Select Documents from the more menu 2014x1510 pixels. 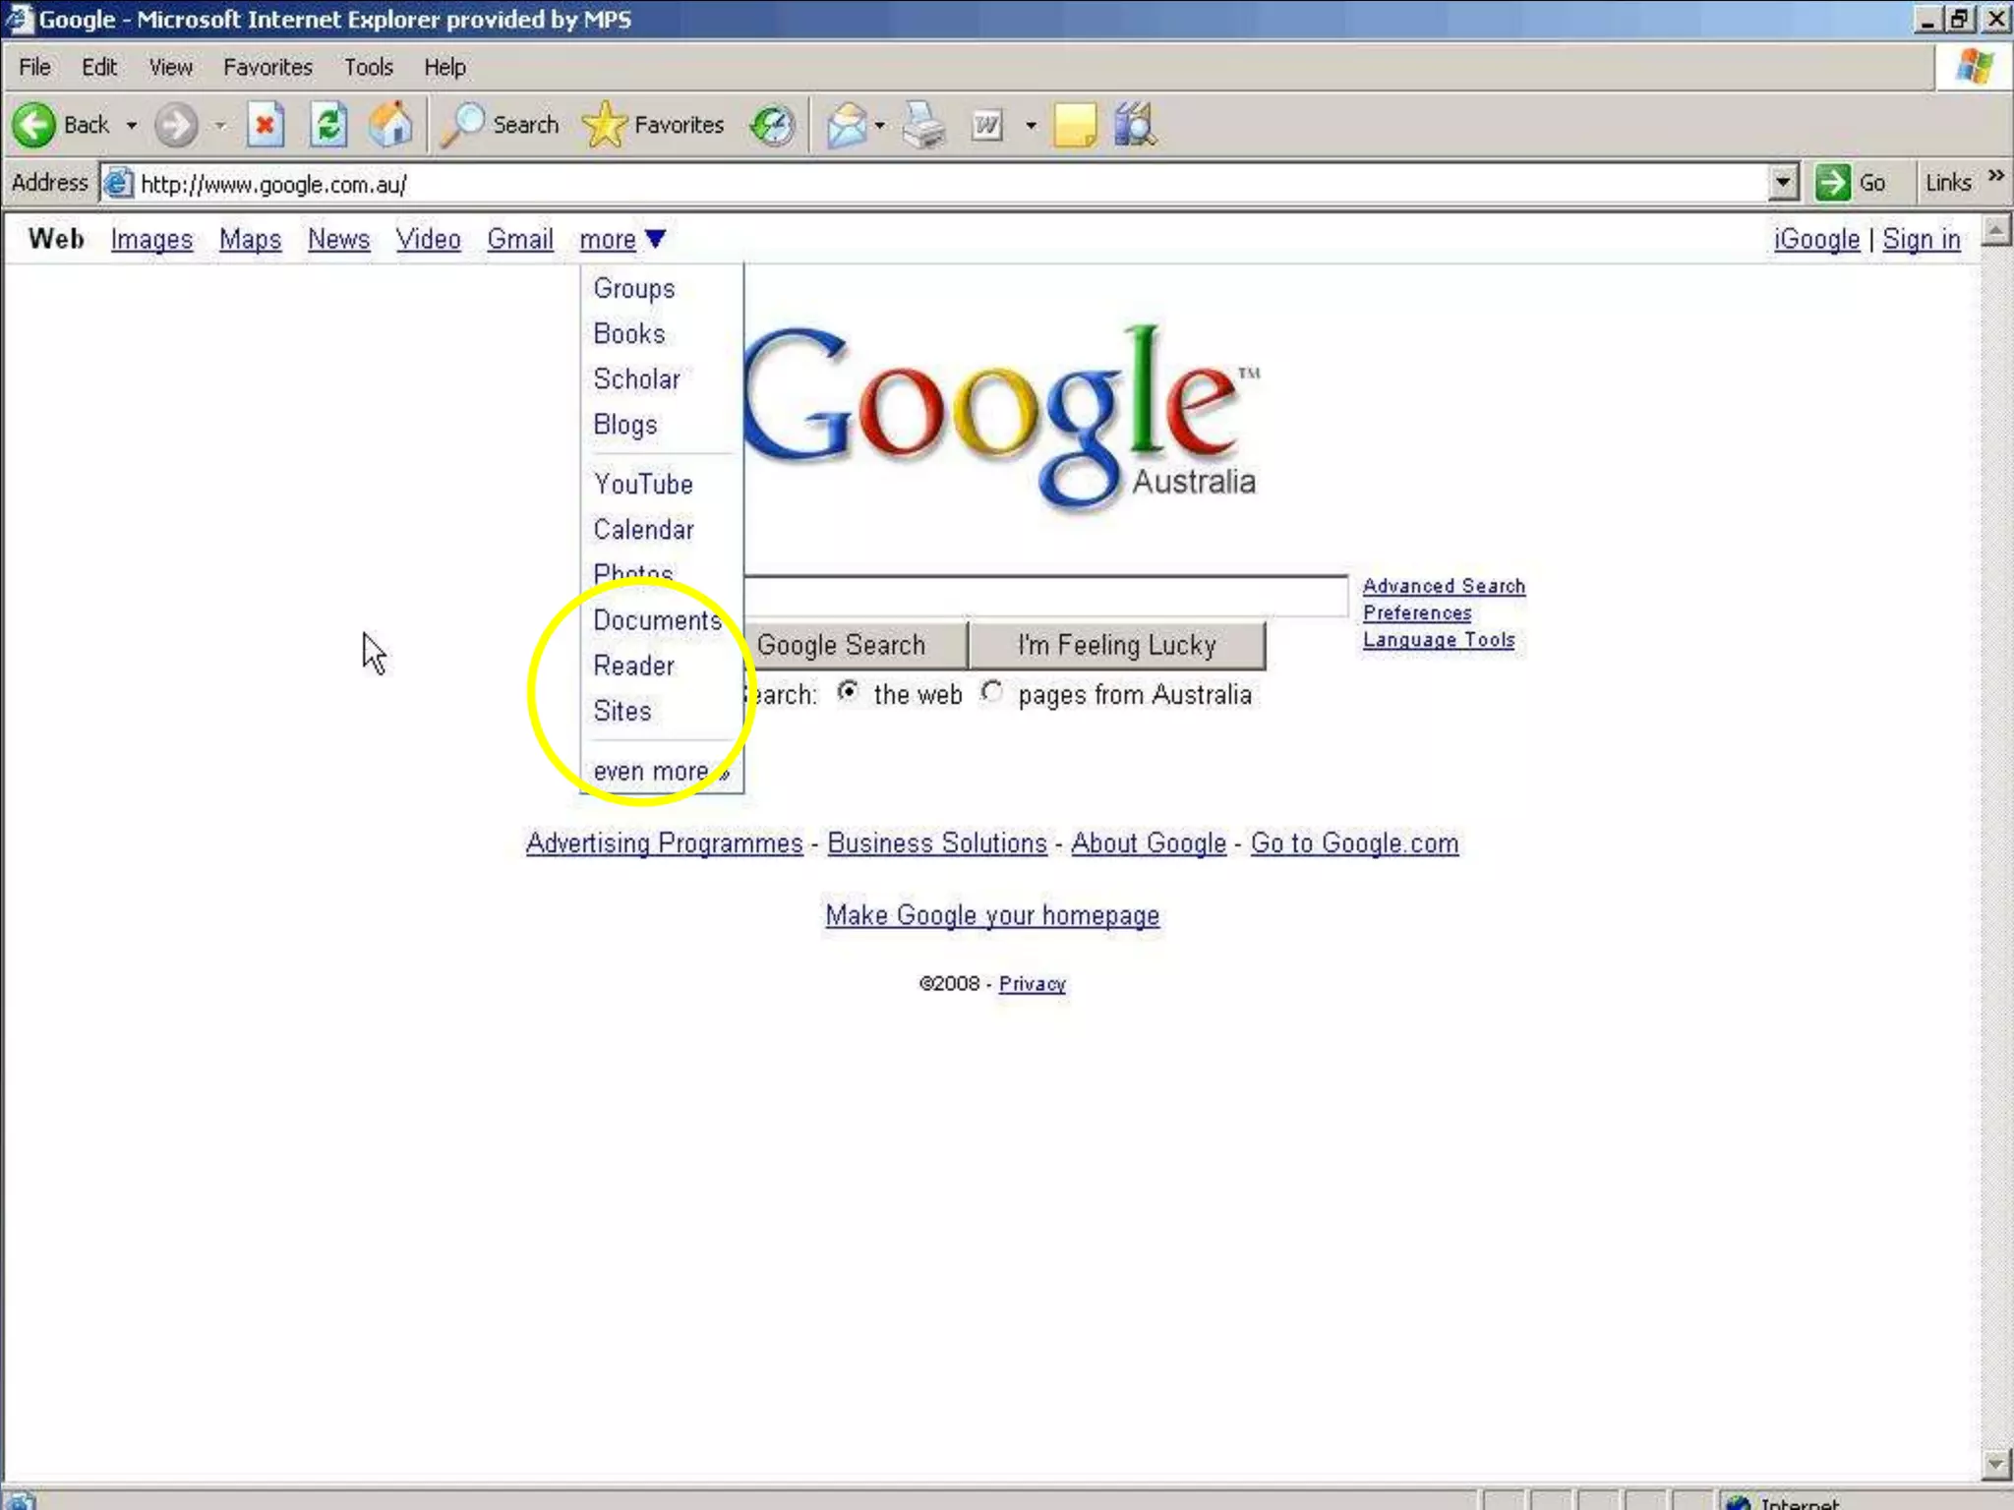coord(657,620)
